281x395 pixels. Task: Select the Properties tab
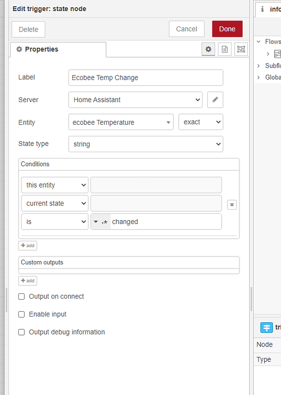[x=58, y=50]
